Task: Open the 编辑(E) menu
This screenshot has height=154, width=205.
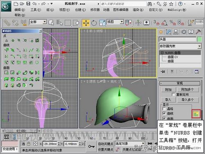Action: [20, 10]
